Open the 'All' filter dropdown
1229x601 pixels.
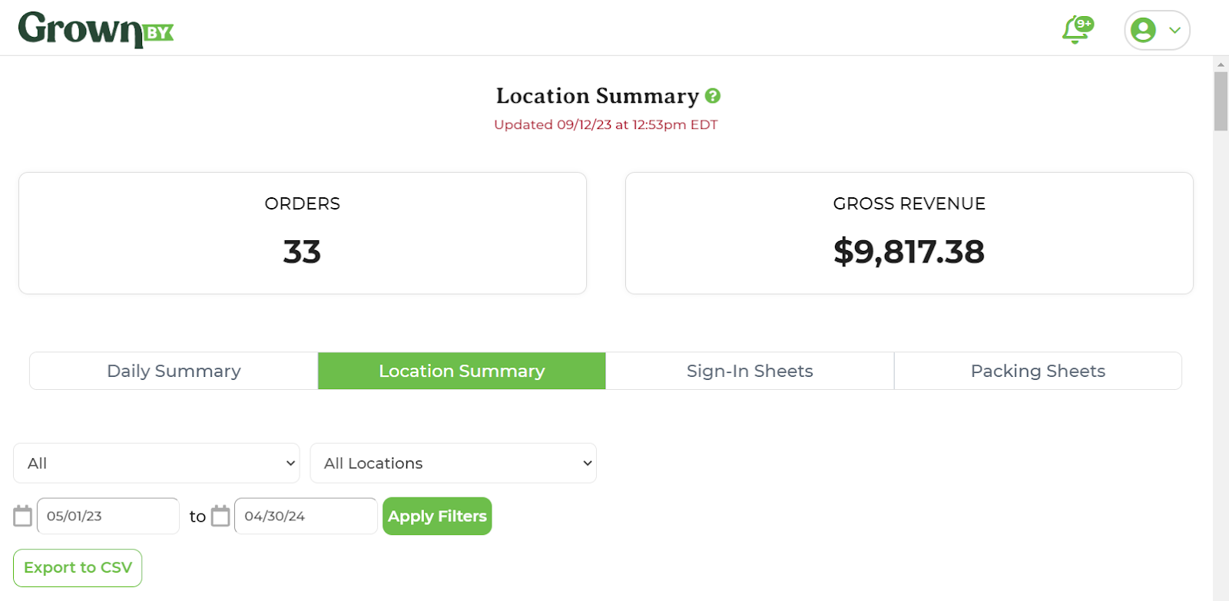point(157,463)
